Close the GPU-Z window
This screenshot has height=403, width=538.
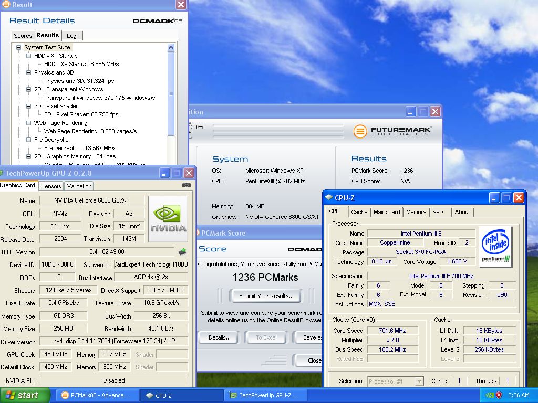pyautogui.click(x=189, y=173)
